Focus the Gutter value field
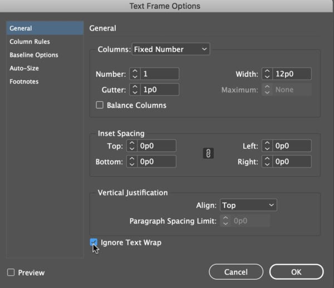 pyautogui.click(x=160, y=90)
